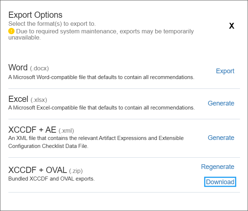
Task: Click the Export Options title
Action: [35, 15]
